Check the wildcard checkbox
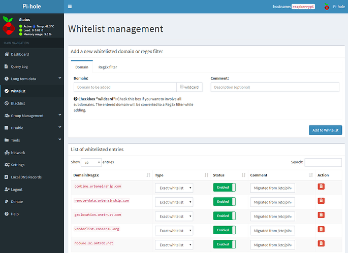Image resolution: width=348 pixels, height=253 pixels. coord(180,87)
